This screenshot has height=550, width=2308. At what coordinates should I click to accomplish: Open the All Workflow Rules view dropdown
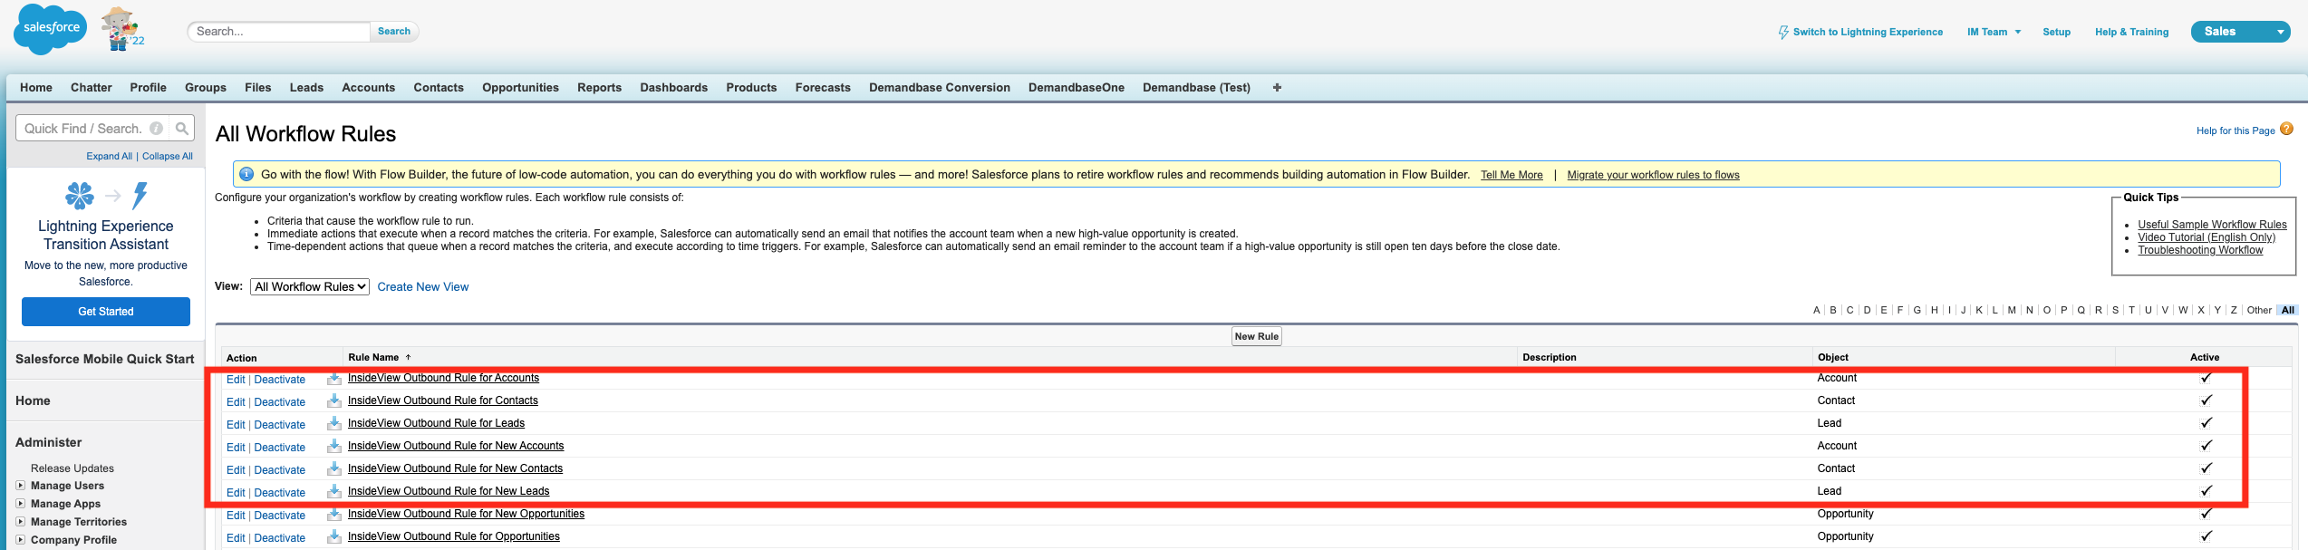(310, 286)
